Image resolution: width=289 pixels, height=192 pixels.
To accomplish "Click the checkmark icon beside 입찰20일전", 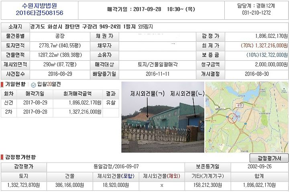I will pos(33,85).
